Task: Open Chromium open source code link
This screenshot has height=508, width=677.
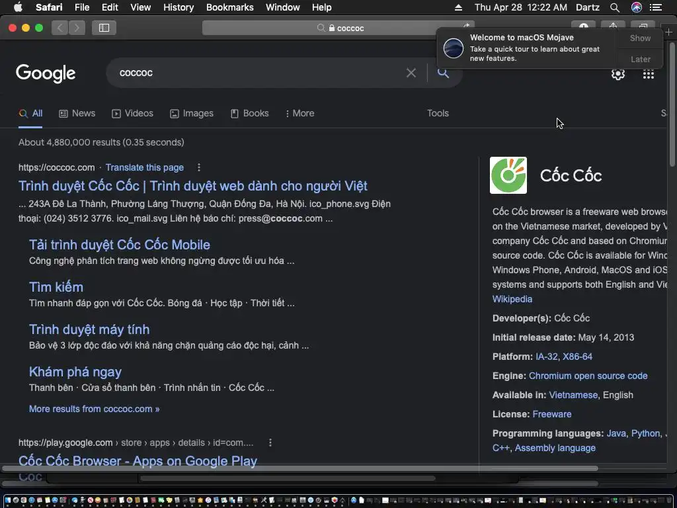Action: 588,376
